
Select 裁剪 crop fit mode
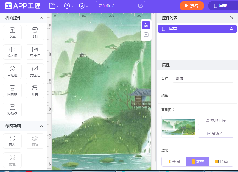pos(197,162)
